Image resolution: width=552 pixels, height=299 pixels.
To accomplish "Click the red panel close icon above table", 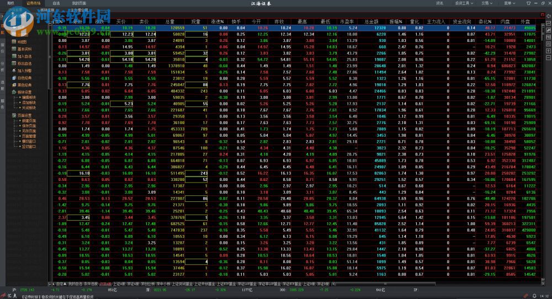I will coord(542,15).
